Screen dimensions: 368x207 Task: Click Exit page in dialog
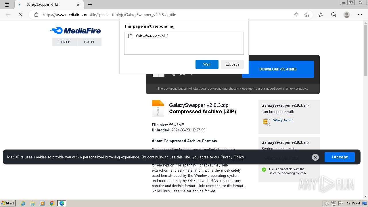(x=232, y=64)
